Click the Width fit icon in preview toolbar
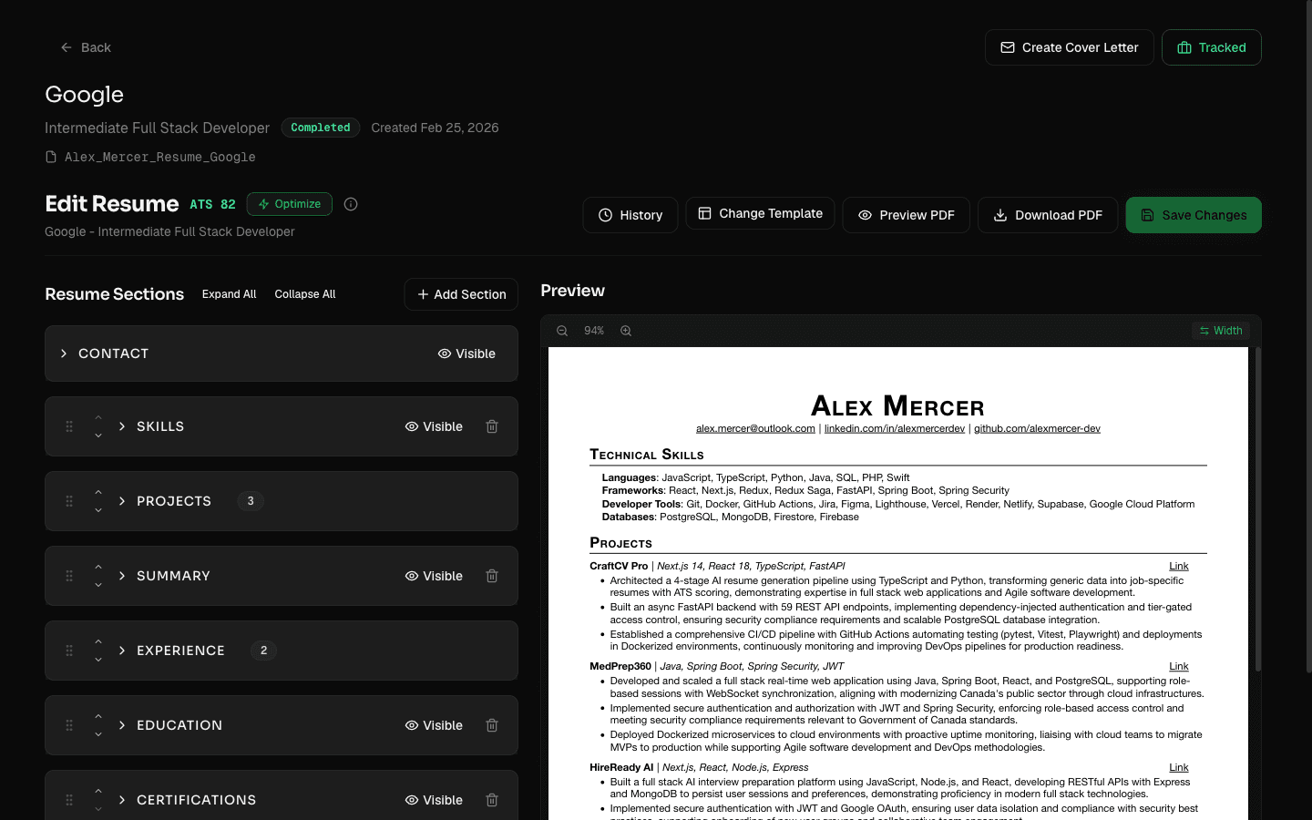 click(x=1221, y=331)
